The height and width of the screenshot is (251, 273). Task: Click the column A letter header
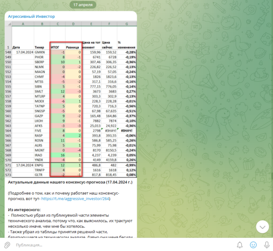pyautogui.click(x=23, y=24)
